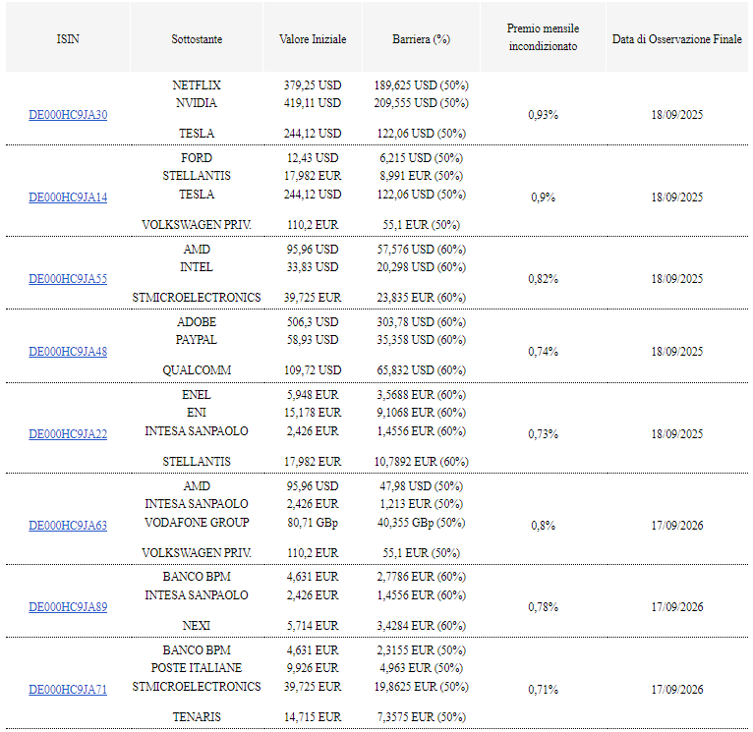753x732 pixels.
Task: Click the 19,8625 EUR (50%) barrier
Action: pos(421,688)
